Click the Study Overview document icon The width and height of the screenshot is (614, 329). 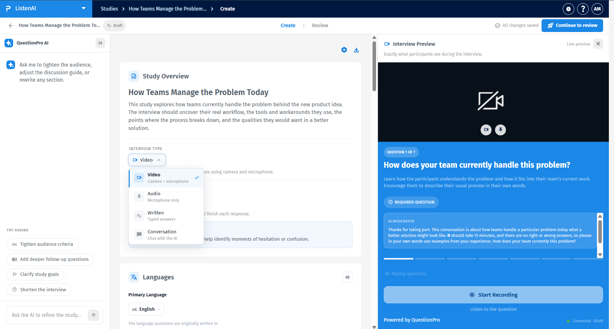pyautogui.click(x=134, y=76)
